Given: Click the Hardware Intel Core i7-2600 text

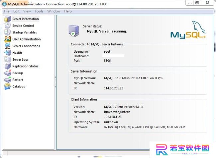Looking at the screenshot, I should [x=145, y=127].
